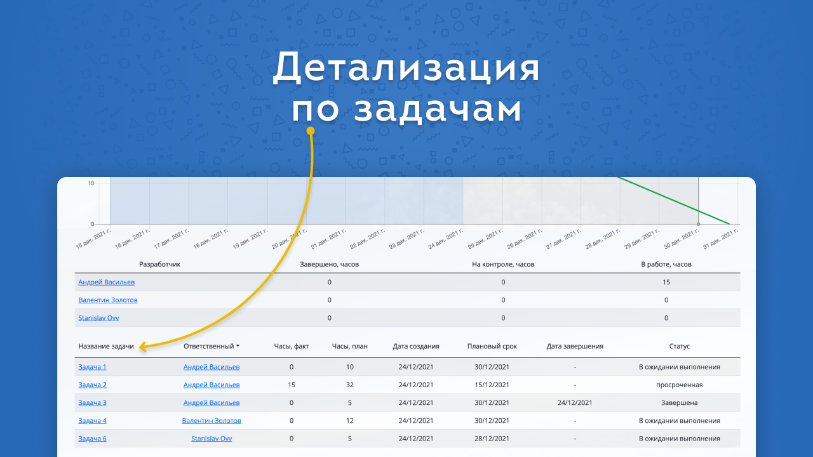Select the В ожидании выполнения status of Задача 1
The height and width of the screenshot is (457, 813).
tap(679, 367)
